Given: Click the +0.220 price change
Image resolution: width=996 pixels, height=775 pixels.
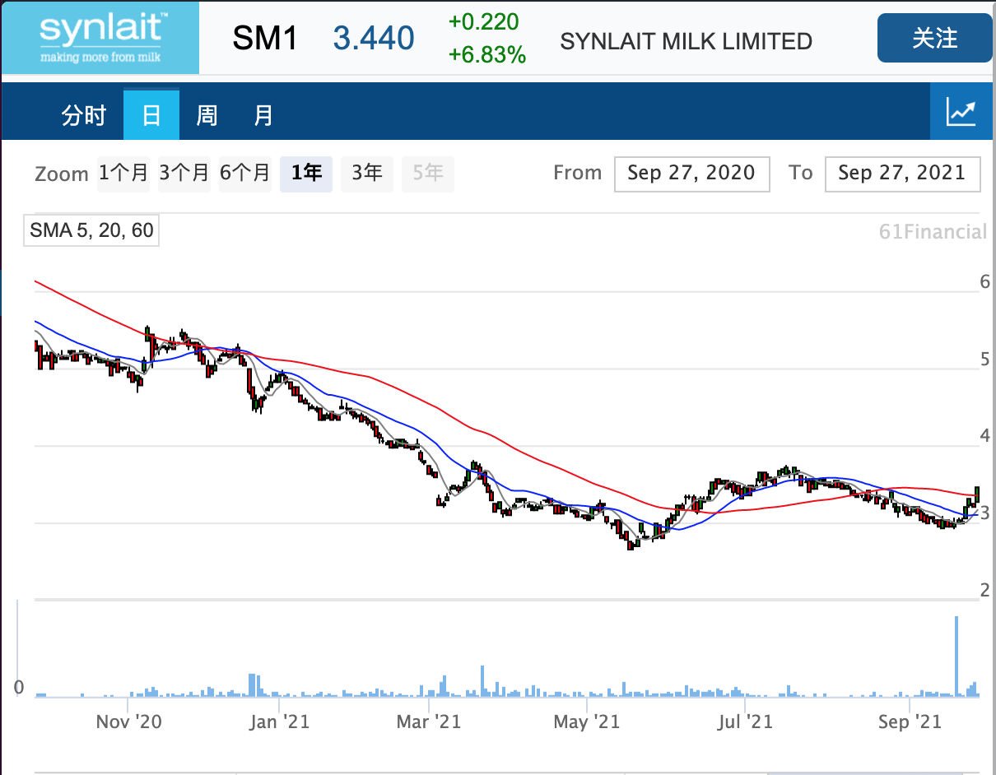Looking at the screenshot, I should point(485,22).
